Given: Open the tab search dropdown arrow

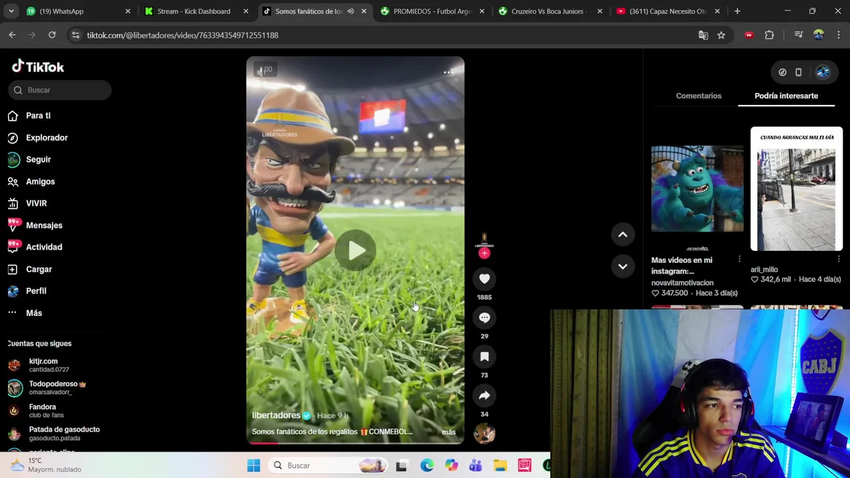Looking at the screenshot, I should [11, 11].
